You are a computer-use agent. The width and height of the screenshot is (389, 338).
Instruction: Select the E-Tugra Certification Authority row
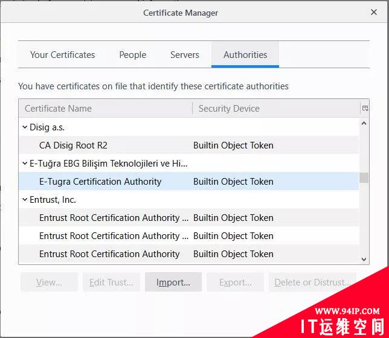[x=189, y=182]
